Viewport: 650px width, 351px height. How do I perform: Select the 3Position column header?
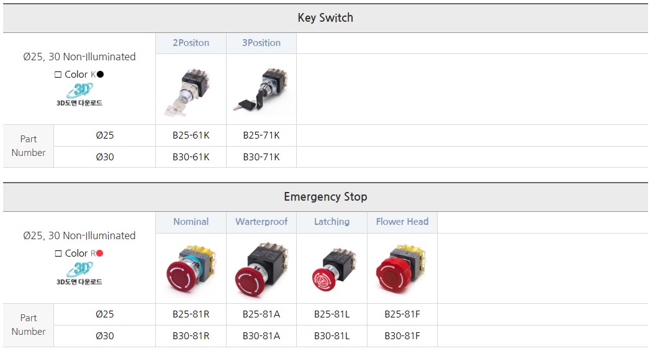pyautogui.click(x=261, y=43)
